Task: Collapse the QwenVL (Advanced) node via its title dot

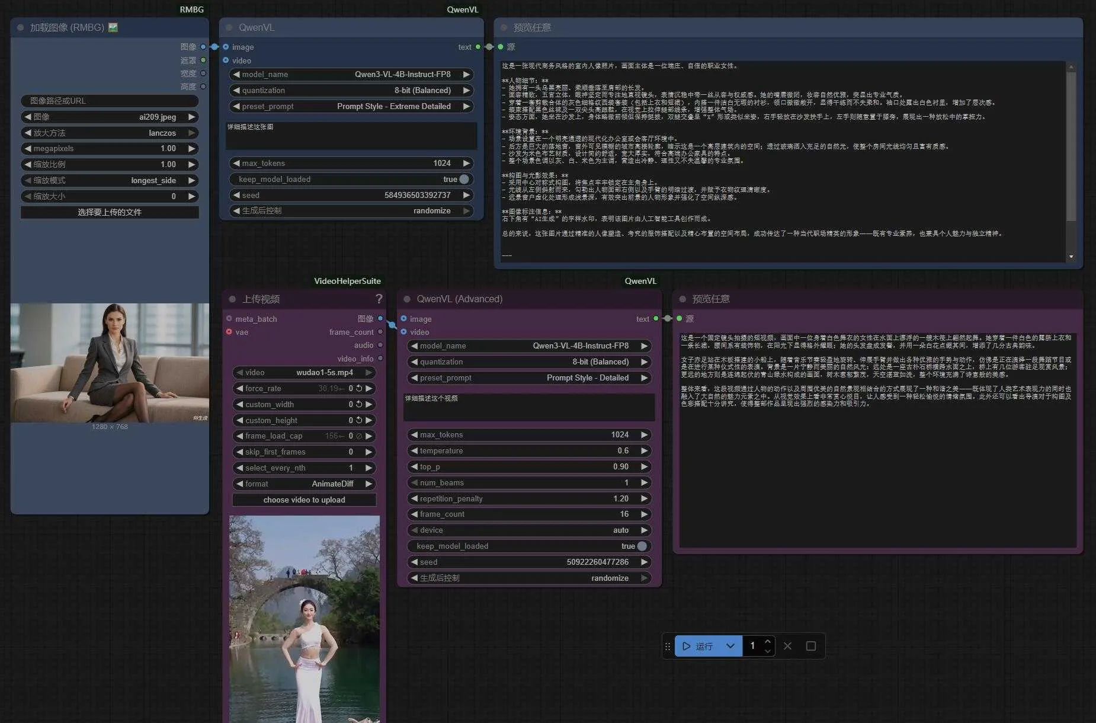Action: tap(407, 299)
